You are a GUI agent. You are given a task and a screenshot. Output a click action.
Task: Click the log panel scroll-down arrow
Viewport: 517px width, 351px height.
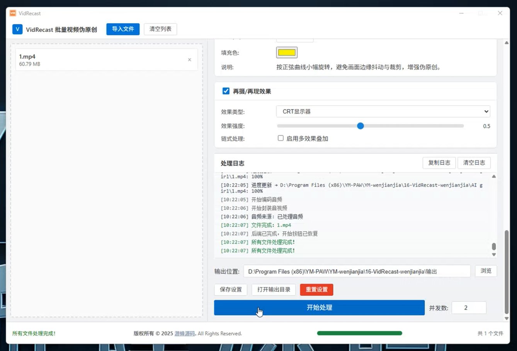[x=494, y=254]
